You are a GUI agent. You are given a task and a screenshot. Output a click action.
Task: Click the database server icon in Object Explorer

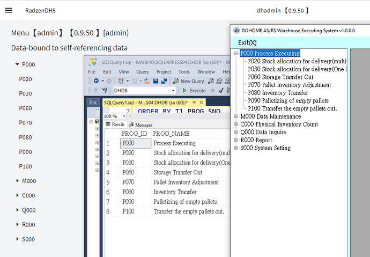pos(97,122)
